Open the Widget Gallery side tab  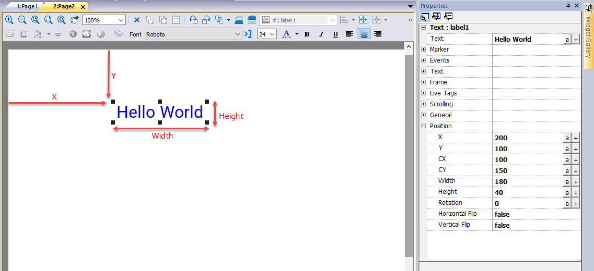588,35
